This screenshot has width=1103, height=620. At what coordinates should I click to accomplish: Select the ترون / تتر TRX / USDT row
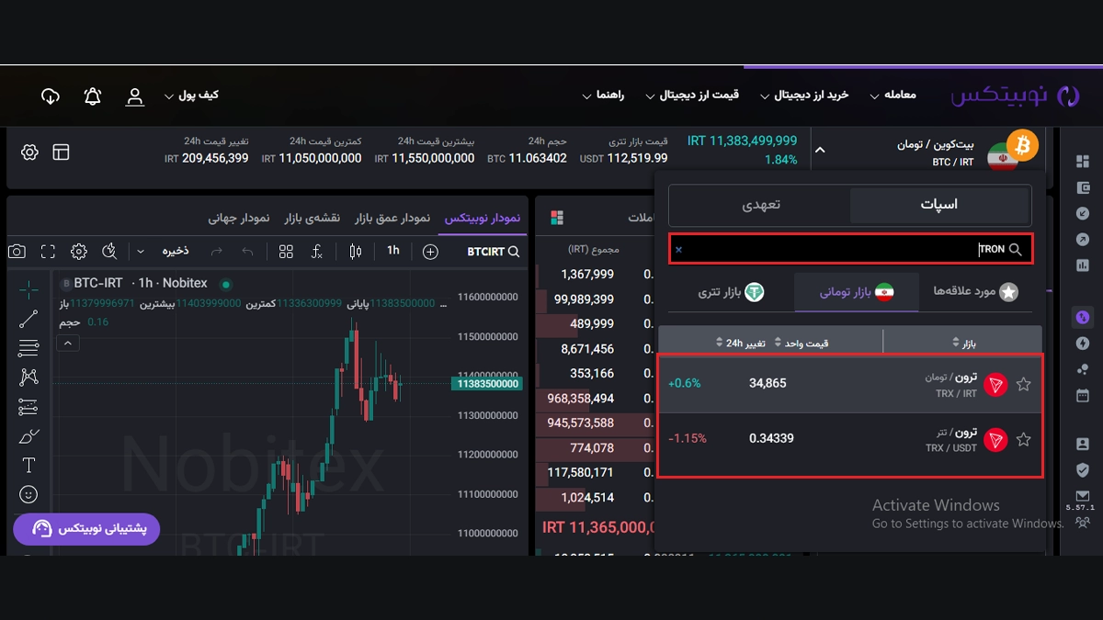pos(850,441)
